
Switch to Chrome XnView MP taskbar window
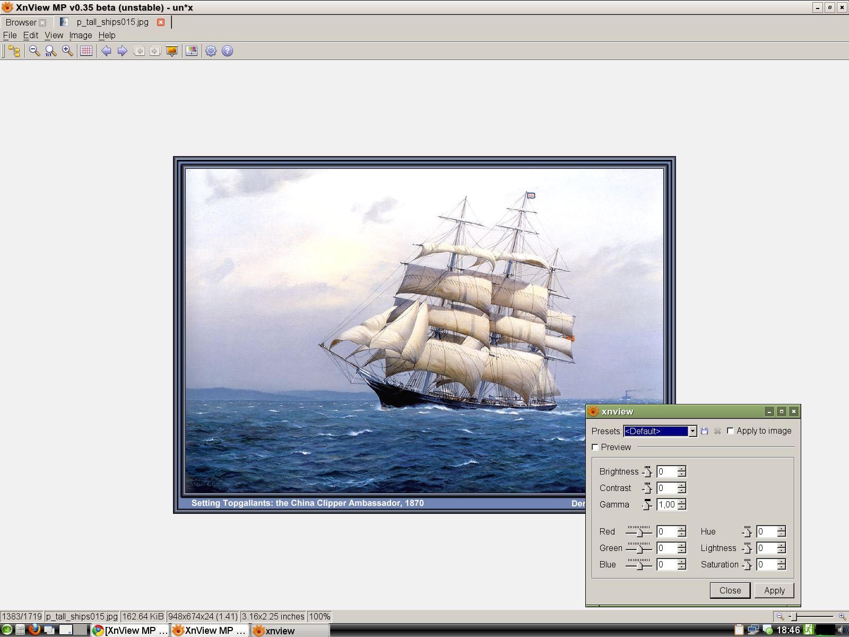130,630
